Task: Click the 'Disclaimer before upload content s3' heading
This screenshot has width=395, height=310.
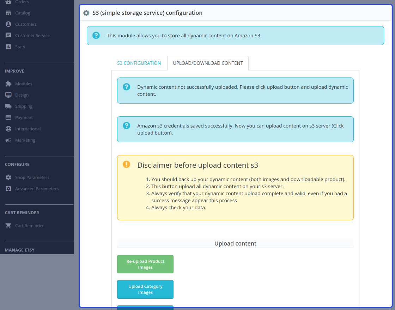Action: tap(197, 165)
